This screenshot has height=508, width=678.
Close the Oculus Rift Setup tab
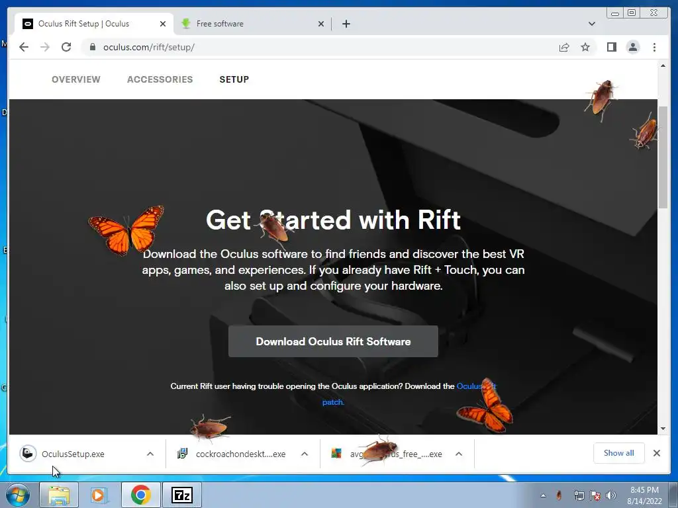pyautogui.click(x=163, y=24)
